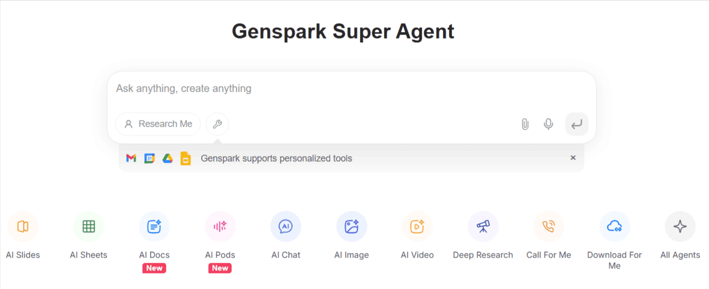
Task: Open the AI Video agent icon
Action: pyautogui.click(x=417, y=227)
